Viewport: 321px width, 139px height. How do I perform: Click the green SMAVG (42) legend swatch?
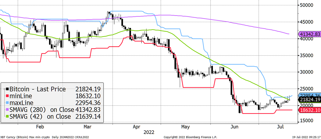(x=7, y=117)
